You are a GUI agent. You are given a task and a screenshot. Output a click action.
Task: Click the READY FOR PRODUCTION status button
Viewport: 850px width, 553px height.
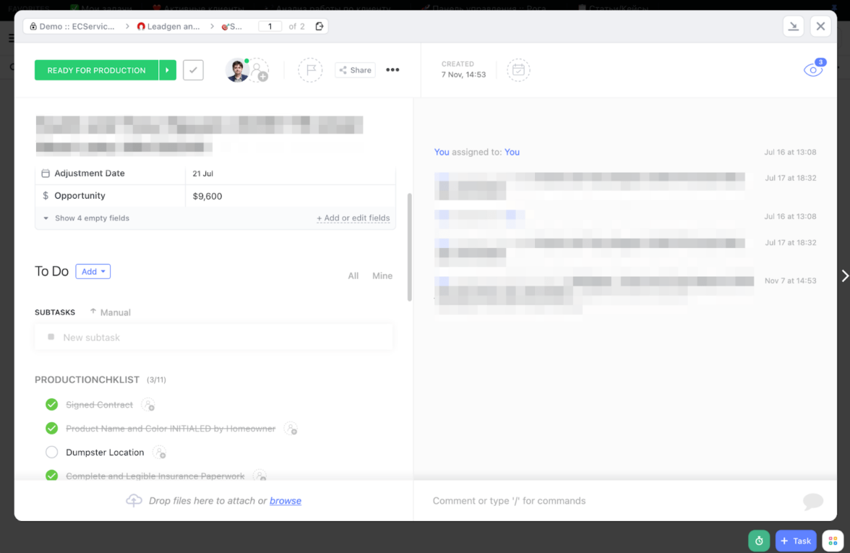(97, 71)
